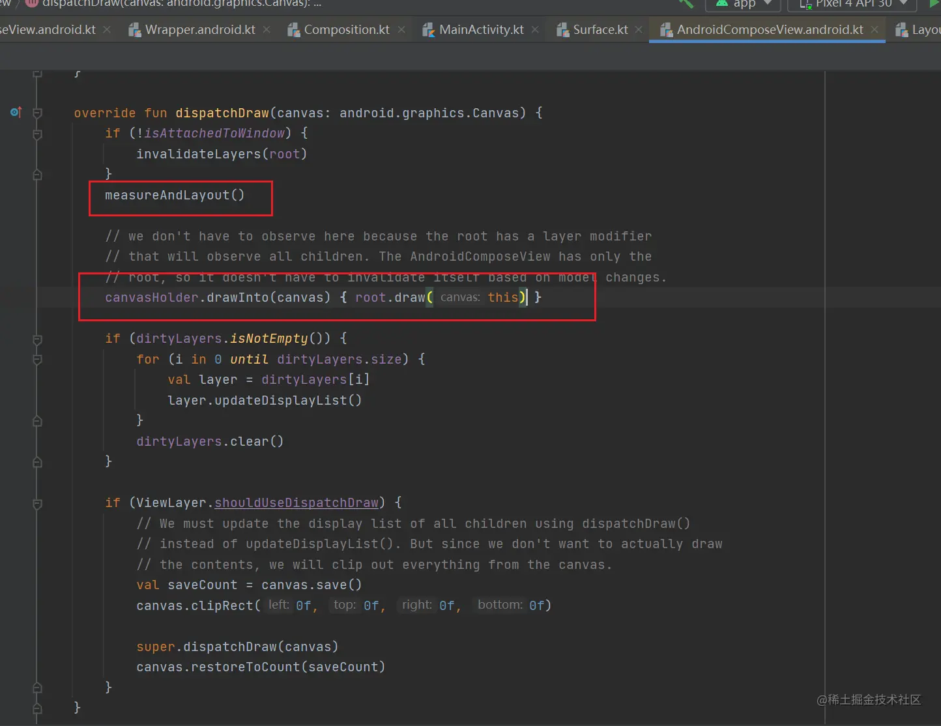The height and width of the screenshot is (726, 941).
Task: Click the AndroidComposeView.android.kt file icon
Action: pos(667,29)
